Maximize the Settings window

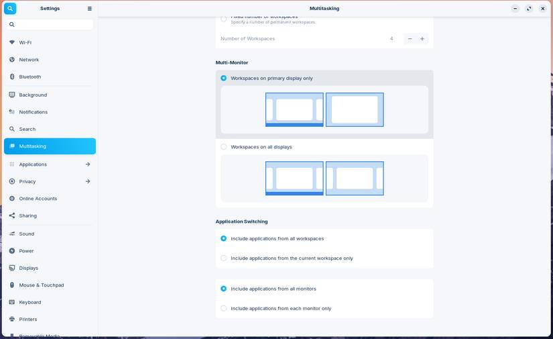529,9
